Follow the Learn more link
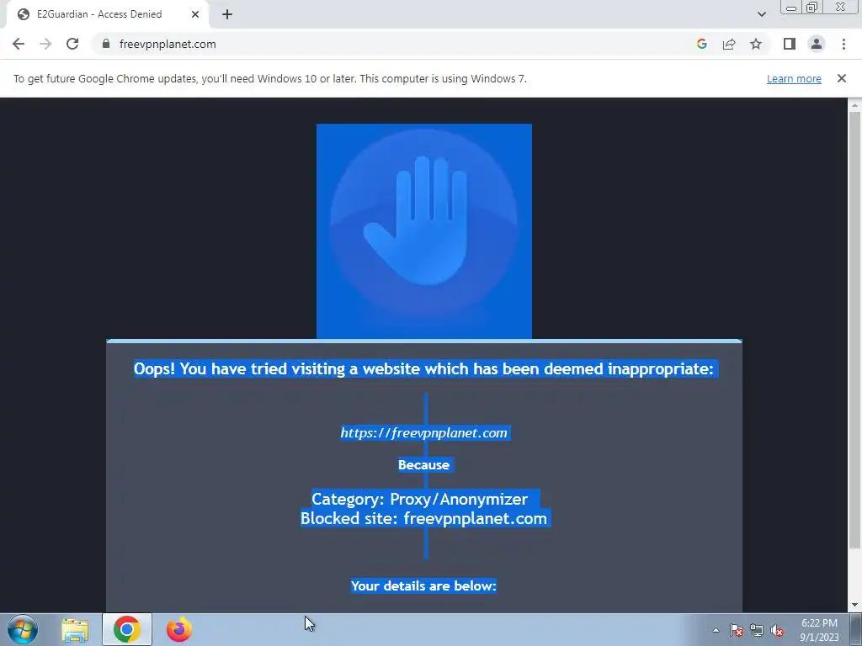 (x=794, y=78)
